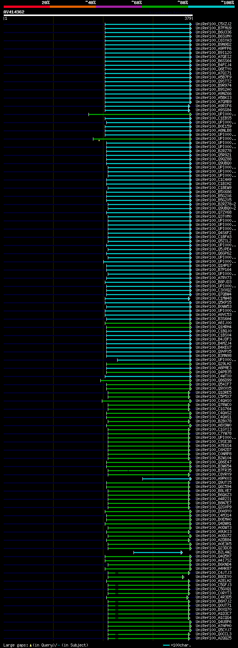Open hit UniRef100_B6U336
Viewport: 238px width, 648px height.
[213, 32]
